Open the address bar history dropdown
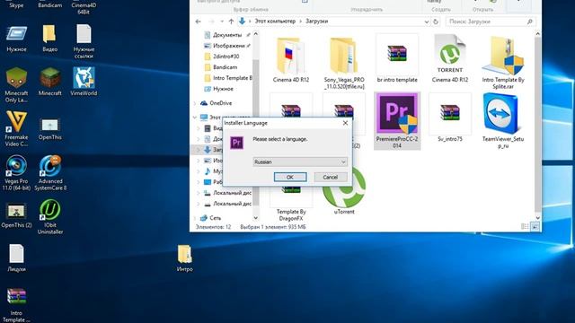575x323 pixels. click(427, 22)
